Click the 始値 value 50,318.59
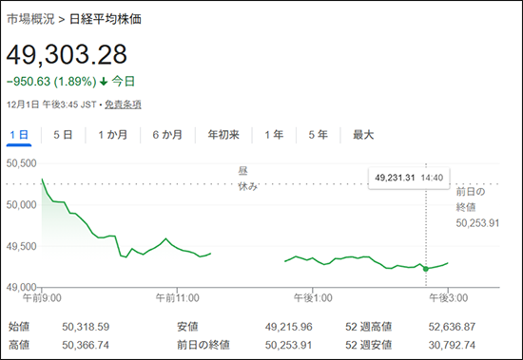 [x=86, y=327]
